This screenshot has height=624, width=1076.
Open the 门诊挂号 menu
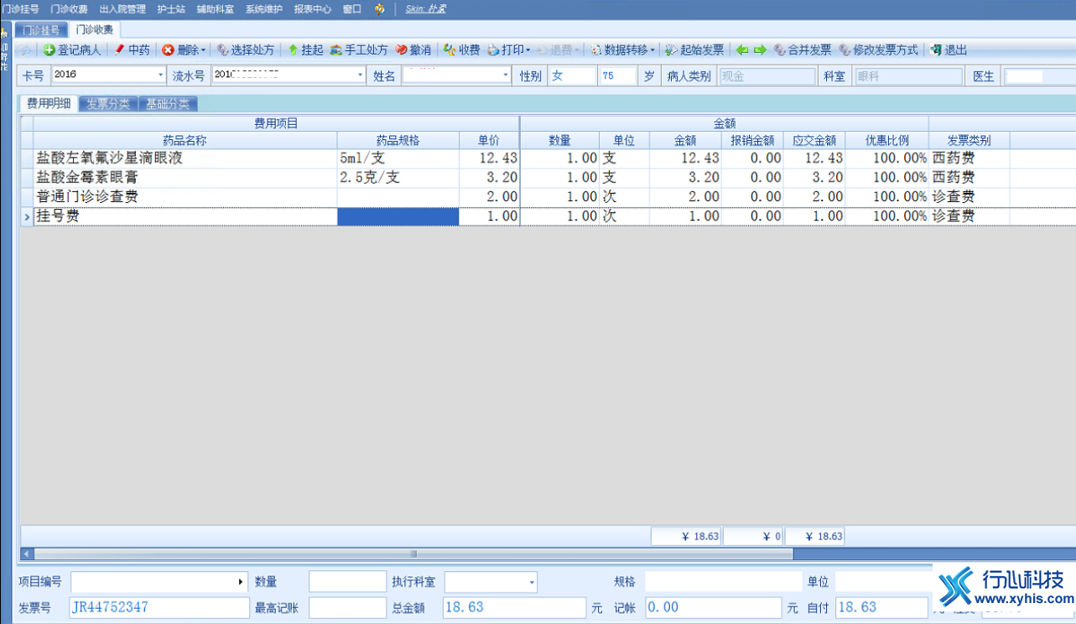click(x=20, y=9)
